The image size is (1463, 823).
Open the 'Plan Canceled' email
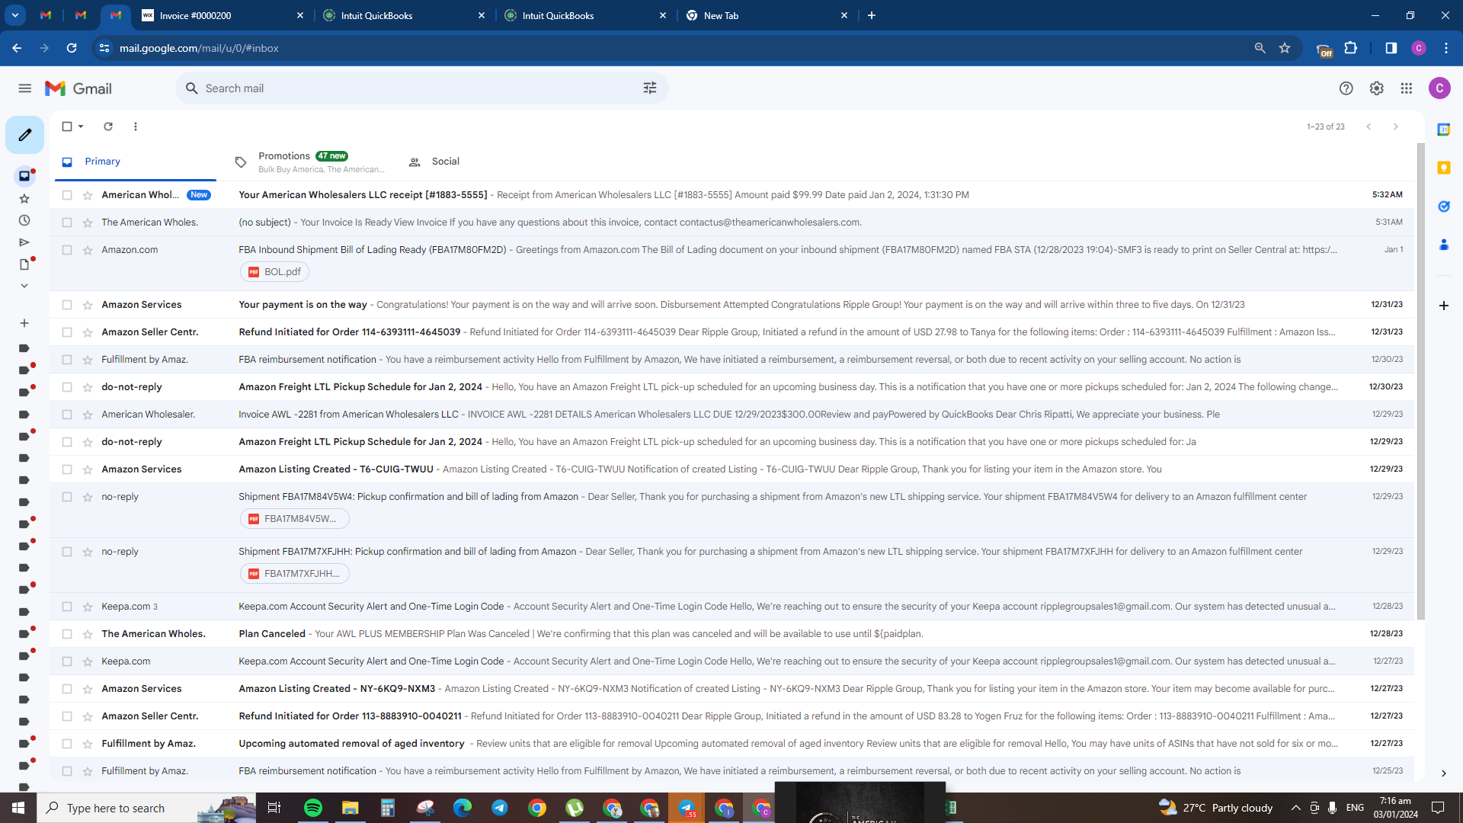tap(731, 634)
